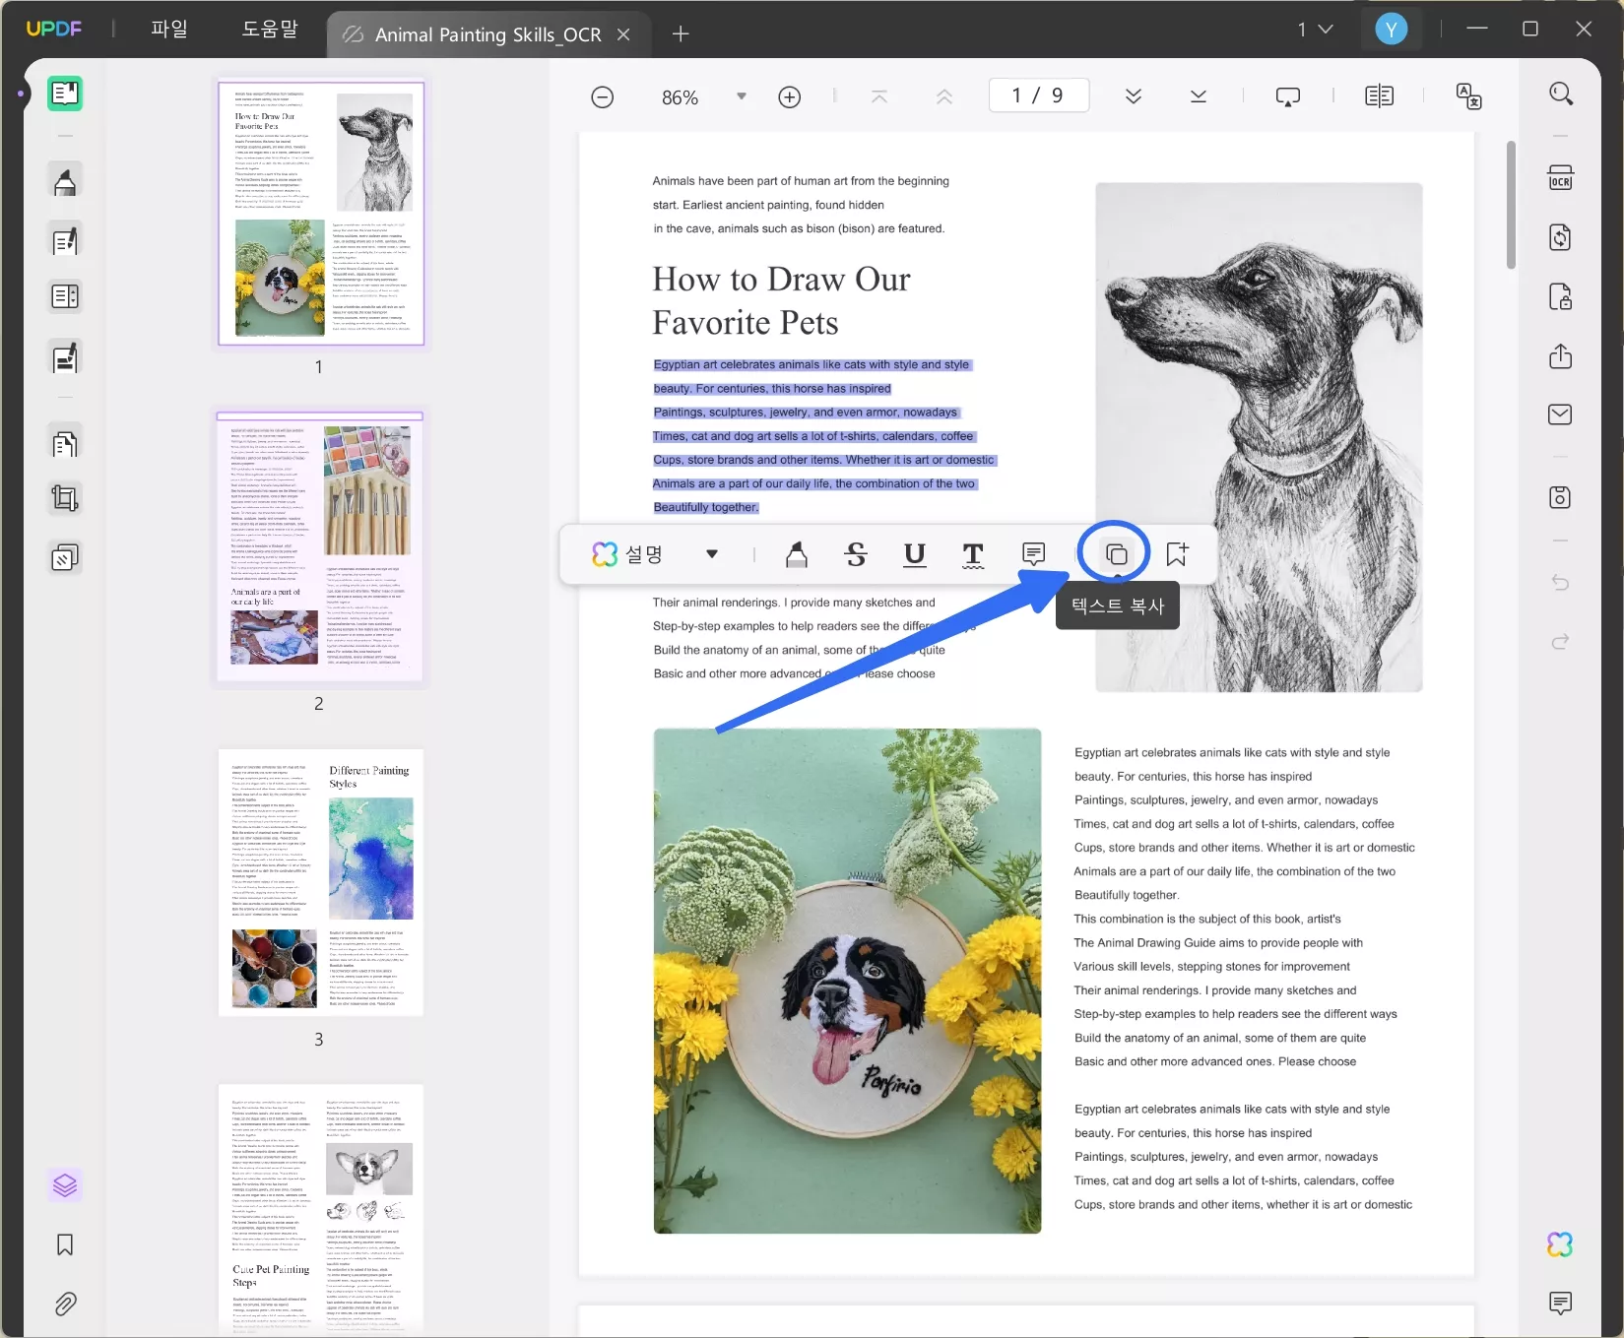Go to the first page arrow
The height and width of the screenshot is (1338, 1624).
(x=879, y=96)
